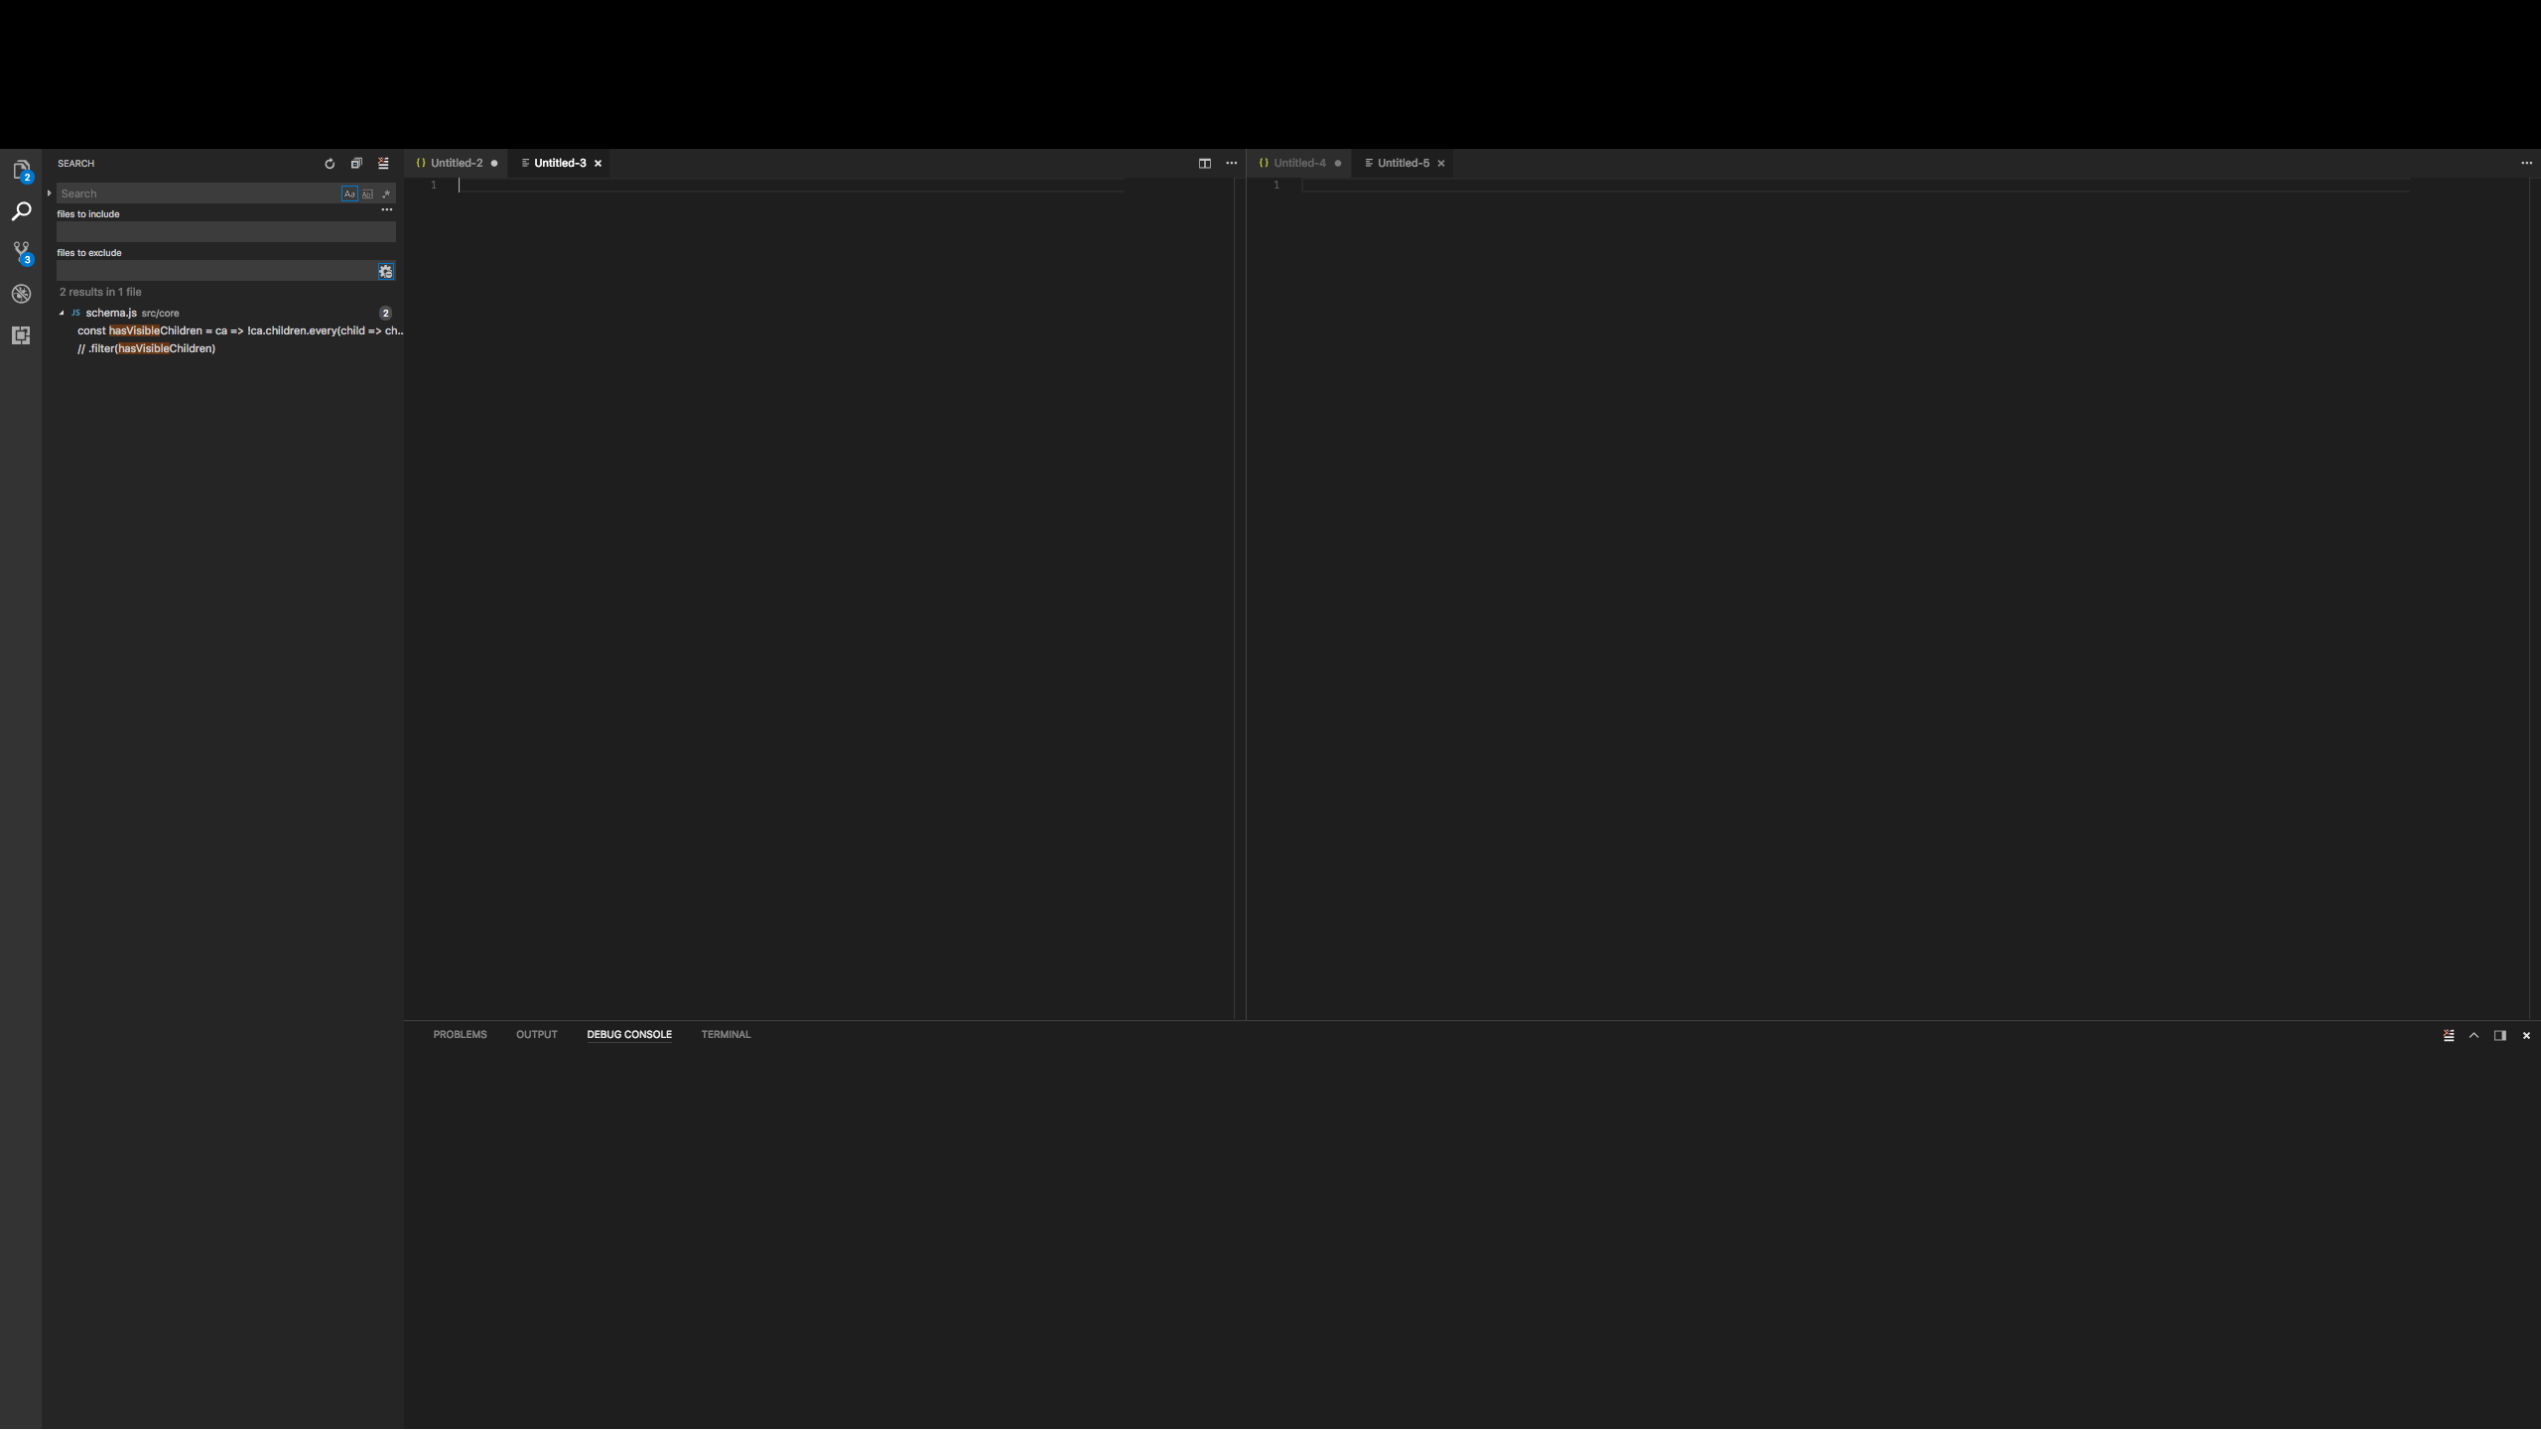This screenshot has height=1430, width=2541.
Task: Toggle search details with the ellipsis button
Action: tap(387, 209)
